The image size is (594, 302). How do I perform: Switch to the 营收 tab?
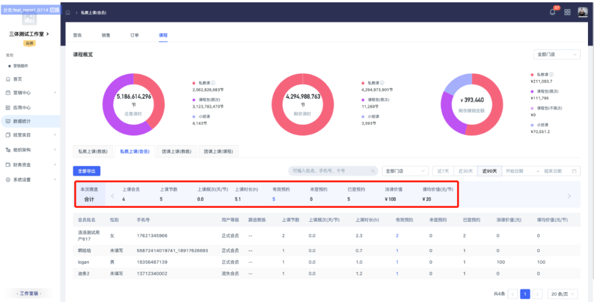point(78,35)
